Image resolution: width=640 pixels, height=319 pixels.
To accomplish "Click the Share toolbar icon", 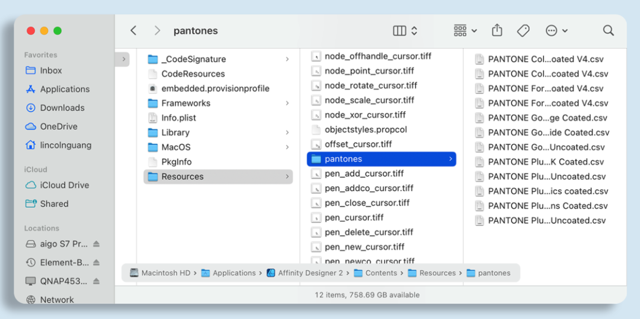I will tap(497, 30).
